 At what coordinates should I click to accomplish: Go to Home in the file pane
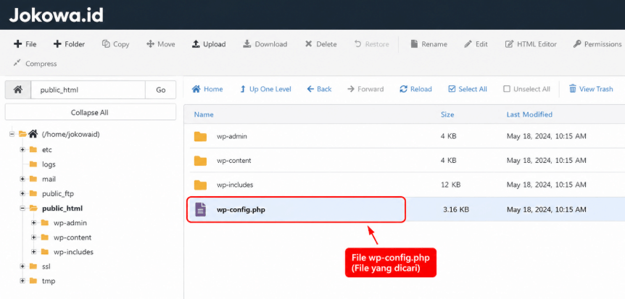(207, 89)
